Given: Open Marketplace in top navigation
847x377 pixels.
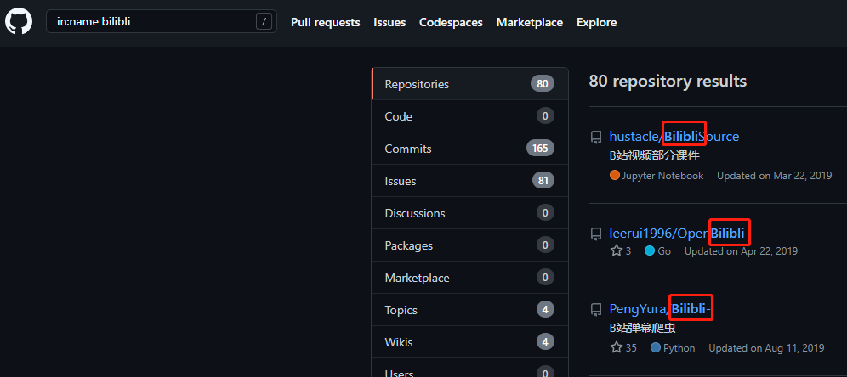Looking at the screenshot, I should [x=529, y=22].
